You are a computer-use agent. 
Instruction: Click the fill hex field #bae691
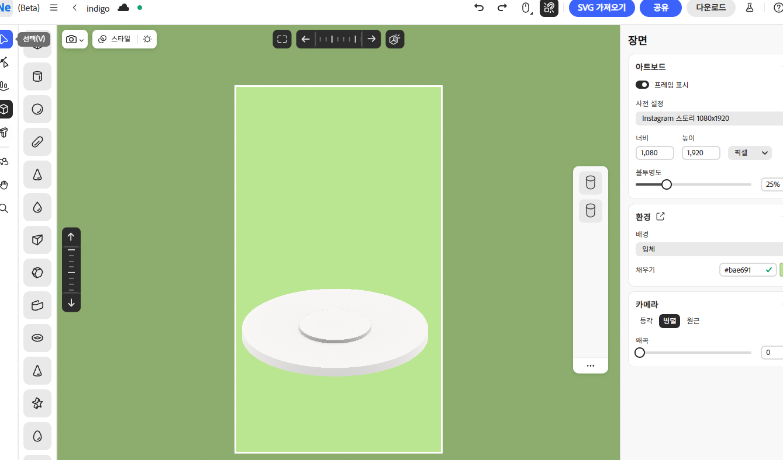(x=748, y=270)
